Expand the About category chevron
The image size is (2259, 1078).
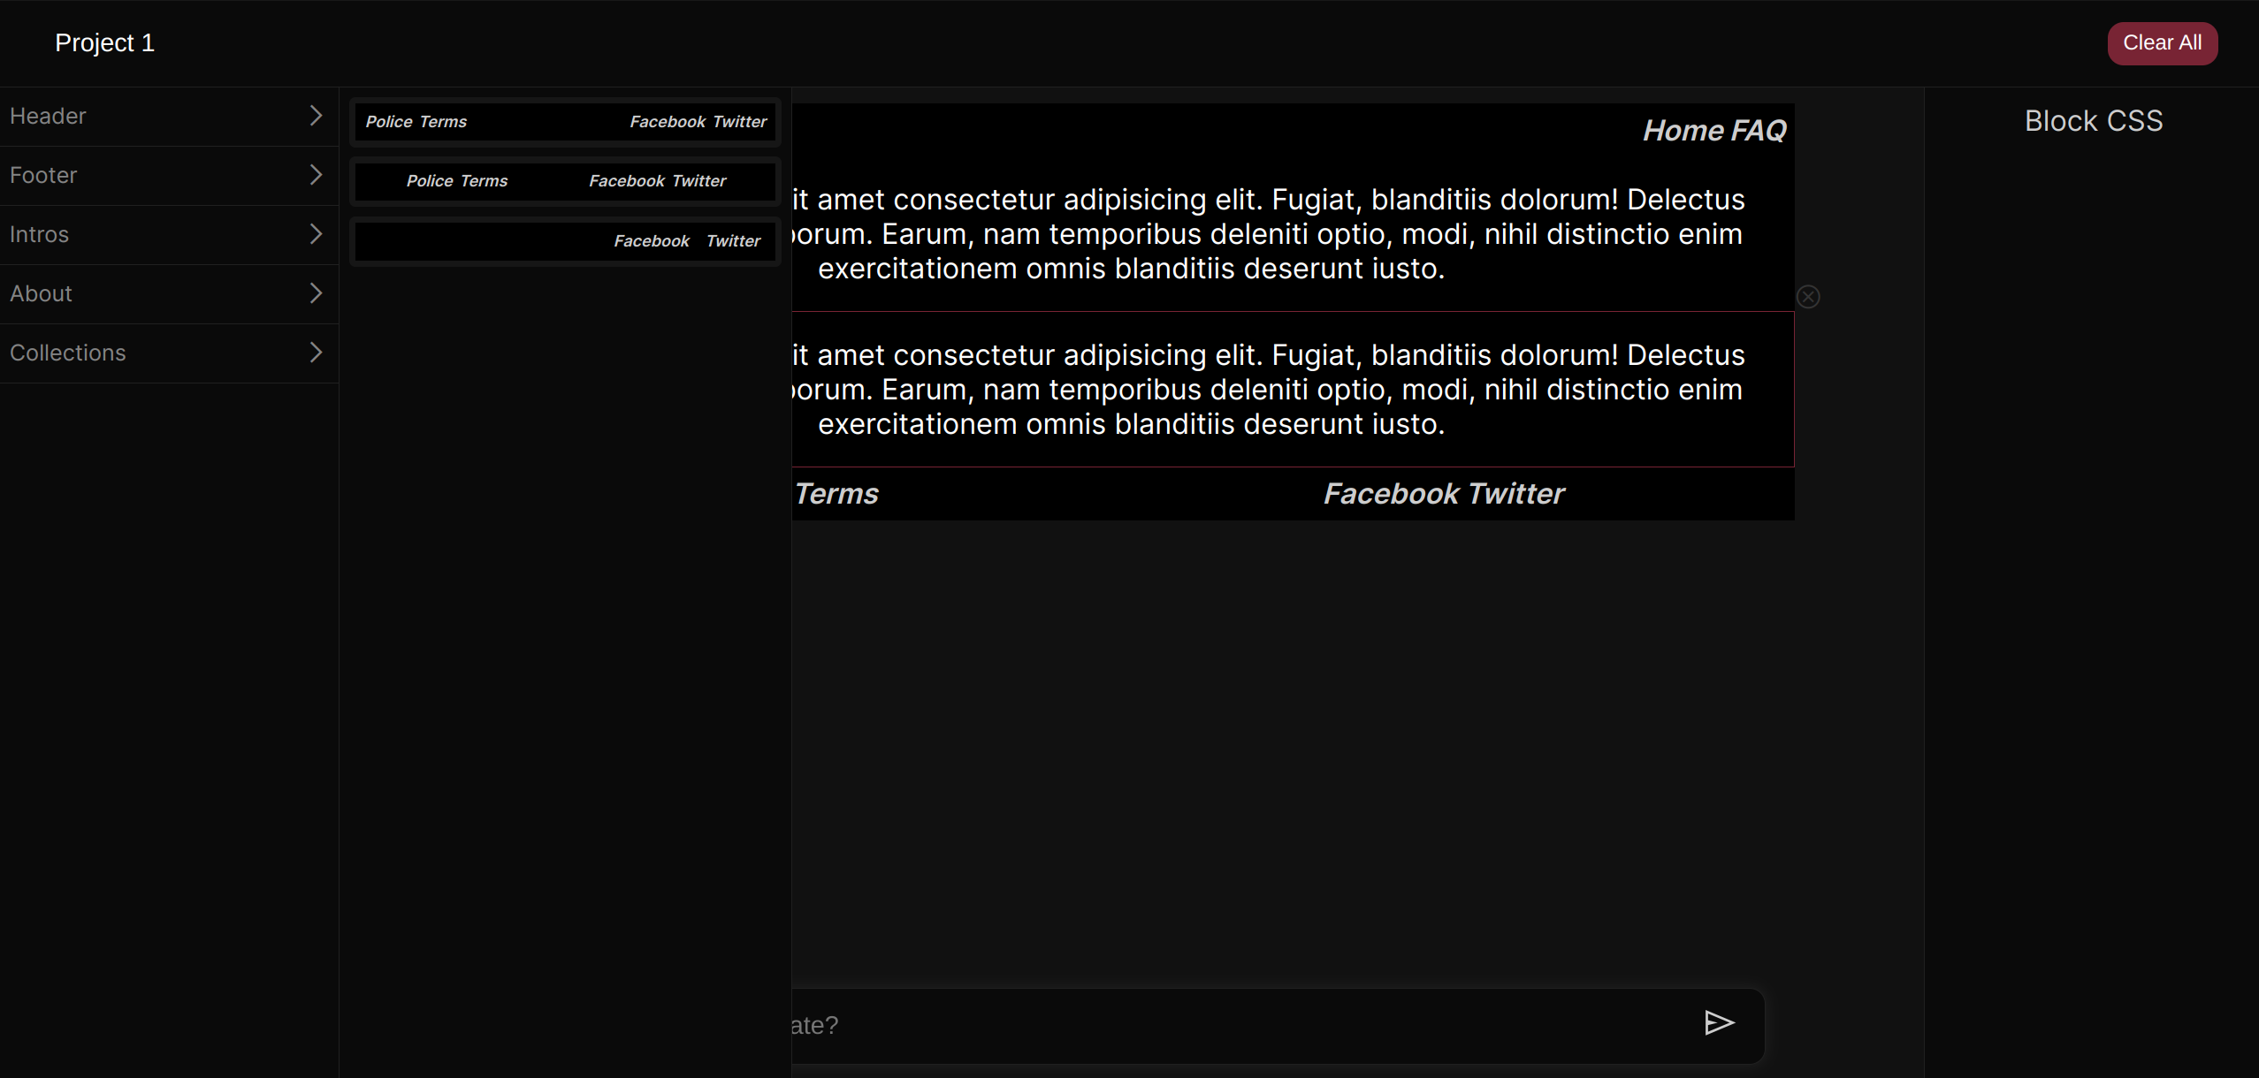316,293
